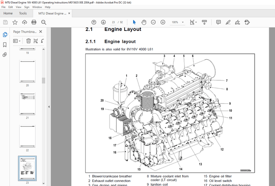Open the thumbnail options dropdown menu
The width and height of the screenshot is (275, 186).
[18, 41]
